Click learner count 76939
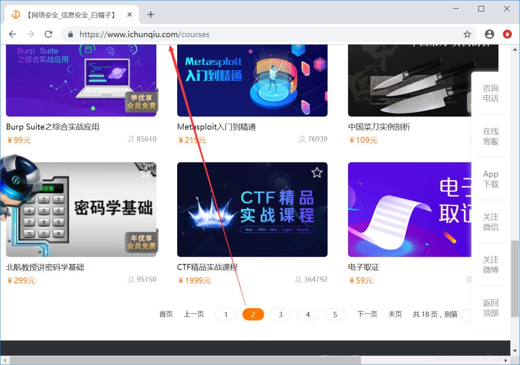This screenshot has width=520, height=365. pos(313,139)
